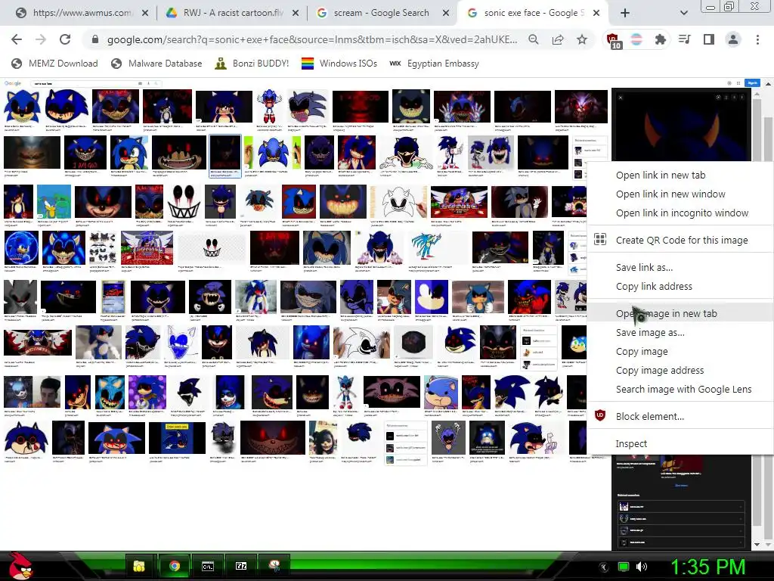This screenshot has height=581, width=774.
Task: Click the volume speaker tray icon
Action: tap(641, 567)
